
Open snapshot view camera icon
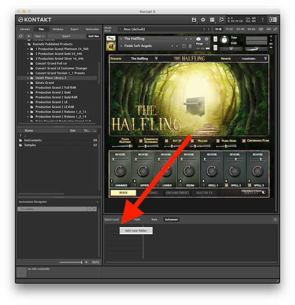tap(198, 39)
